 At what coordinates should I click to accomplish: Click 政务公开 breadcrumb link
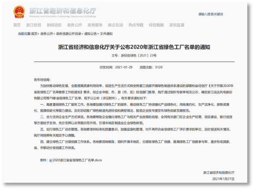(47, 34)
